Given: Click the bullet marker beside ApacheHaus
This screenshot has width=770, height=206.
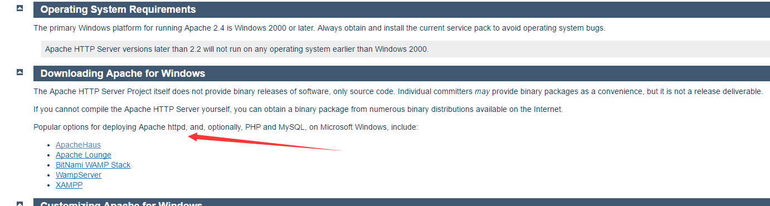Looking at the screenshot, I should click(50, 145).
